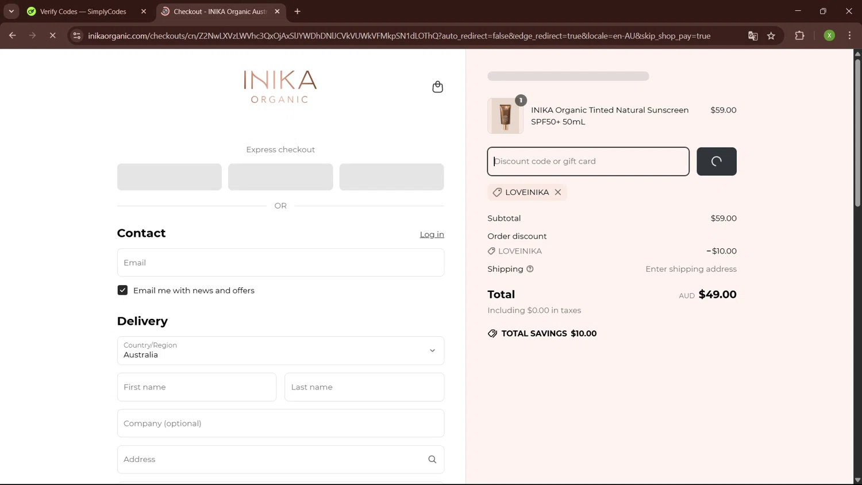This screenshot has width=862, height=485.
Task: Click the page vertical scrollbar
Action: pyautogui.click(x=857, y=132)
